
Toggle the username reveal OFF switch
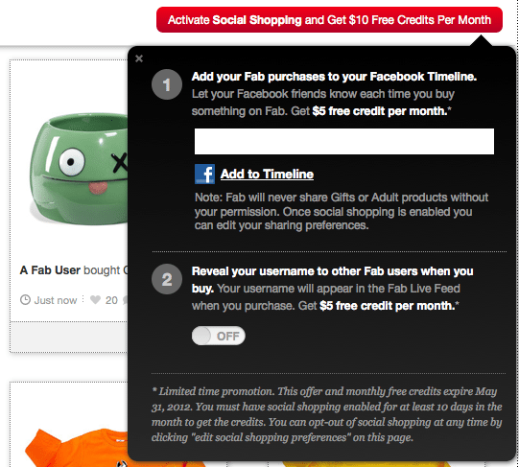[219, 336]
